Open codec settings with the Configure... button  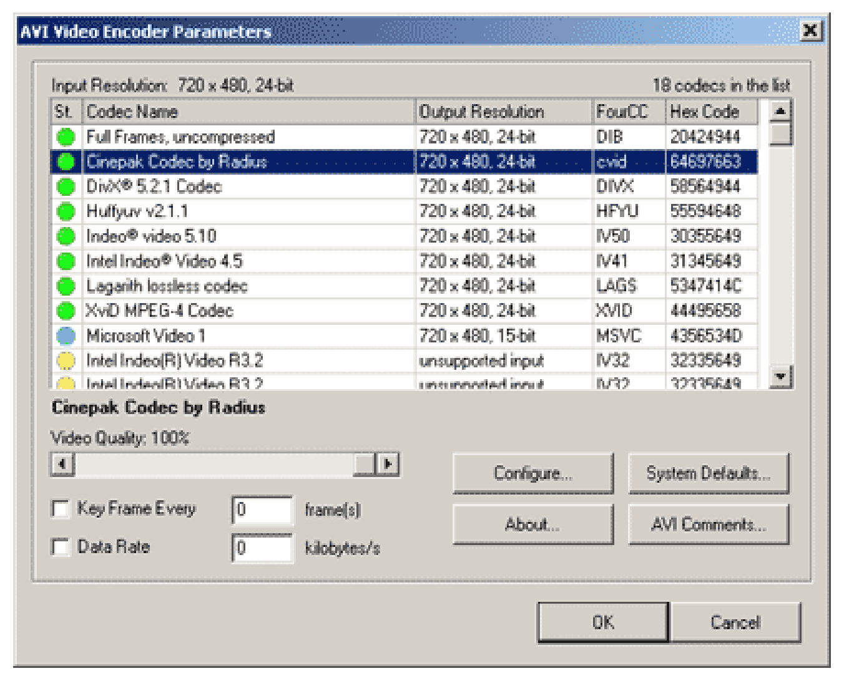tap(532, 473)
